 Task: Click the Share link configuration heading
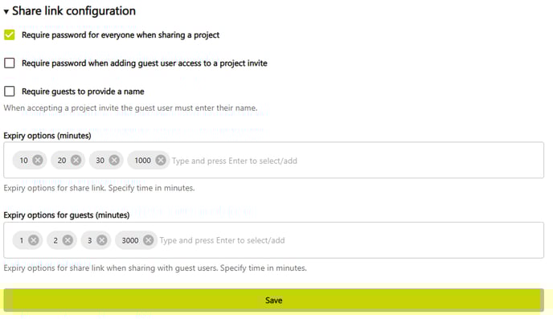tap(74, 11)
